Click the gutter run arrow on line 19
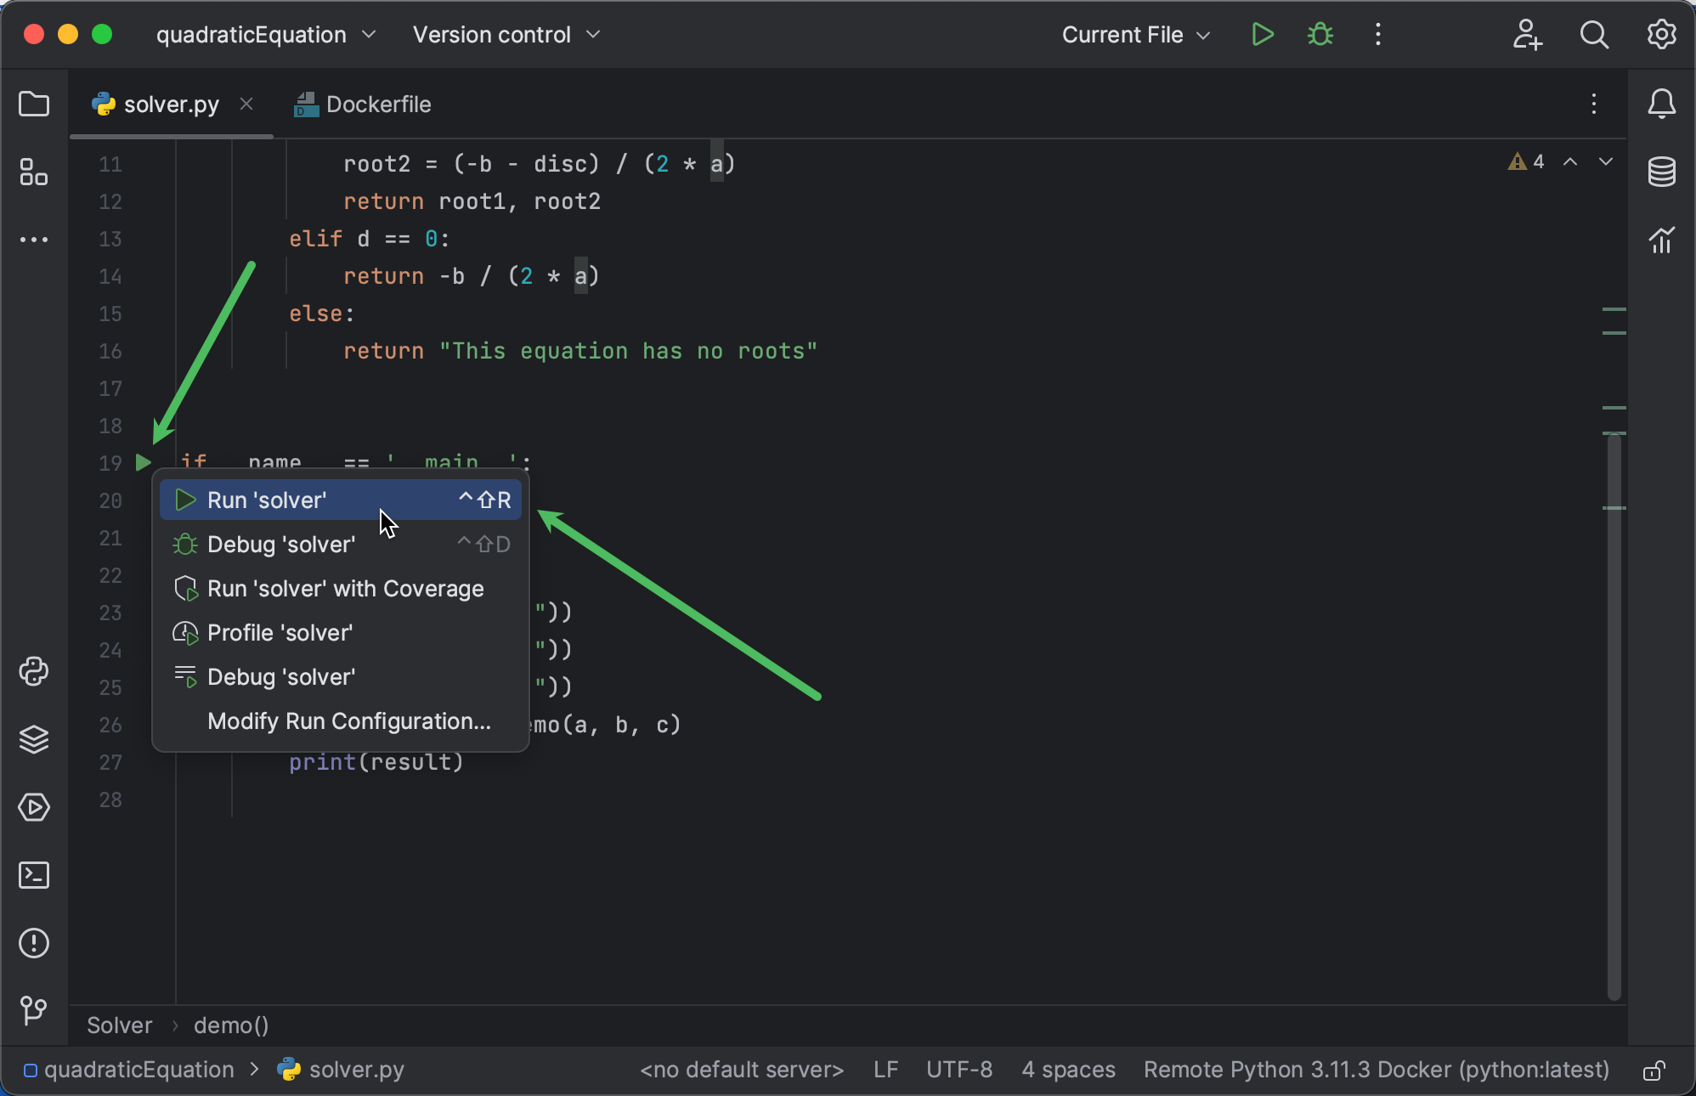 pos(142,463)
